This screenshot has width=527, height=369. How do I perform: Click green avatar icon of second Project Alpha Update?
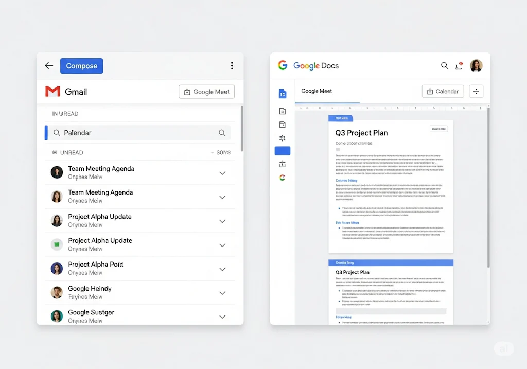click(57, 244)
